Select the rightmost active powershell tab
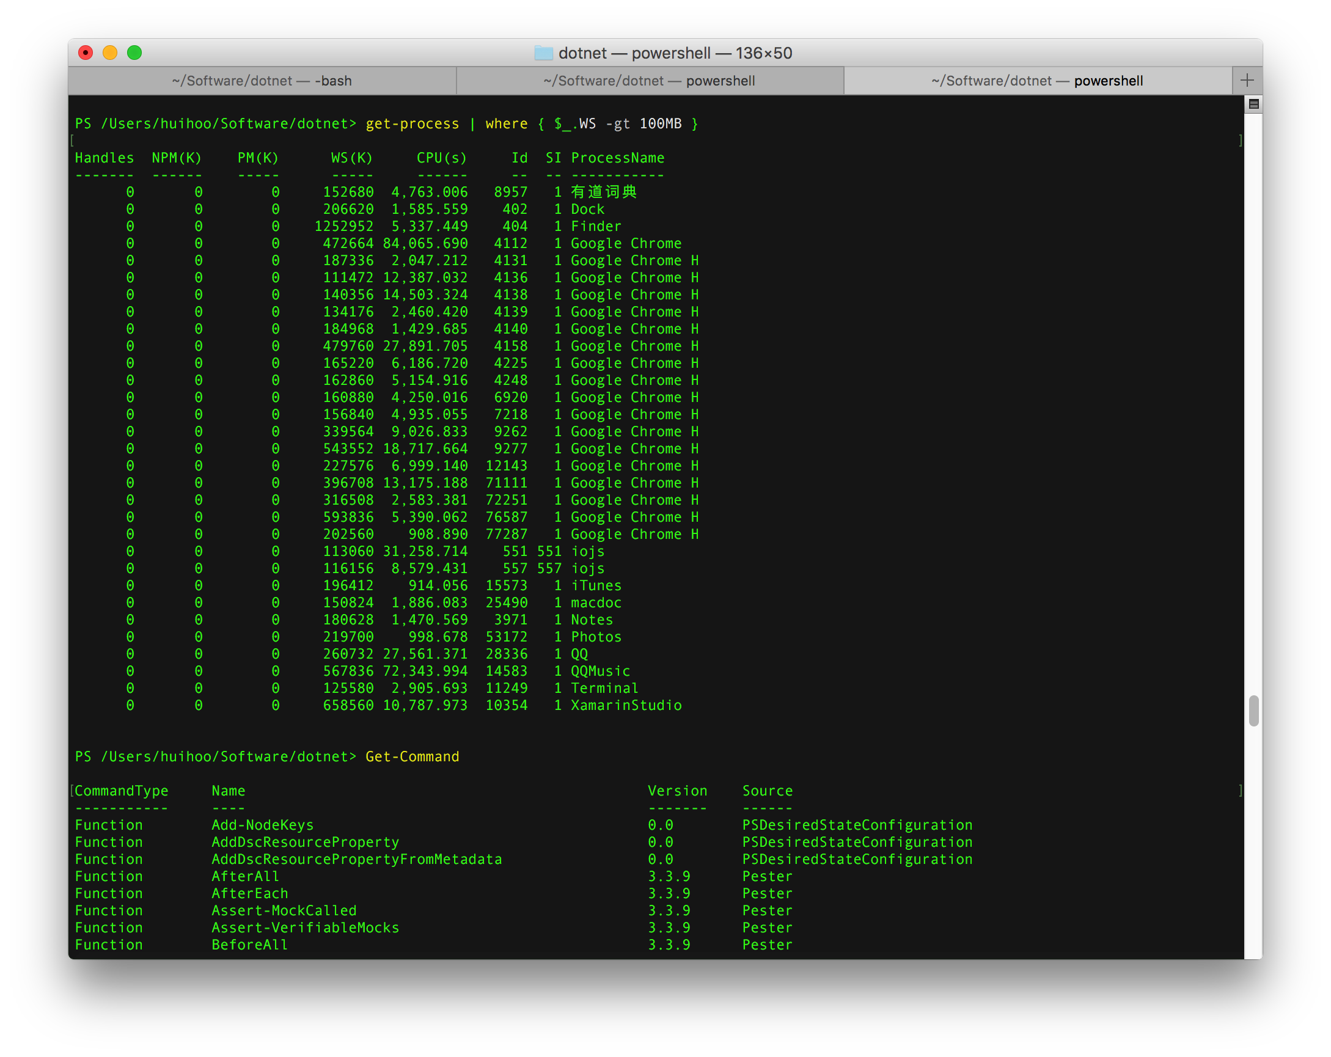This screenshot has width=1331, height=1057. [1037, 81]
